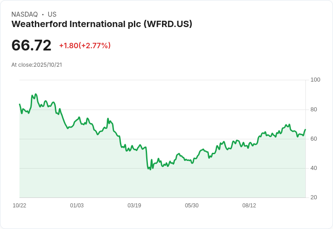Viewport: 333px width, 229px height.
Task: Click the At close:2025/10/21 date text
Action: pos(37,65)
